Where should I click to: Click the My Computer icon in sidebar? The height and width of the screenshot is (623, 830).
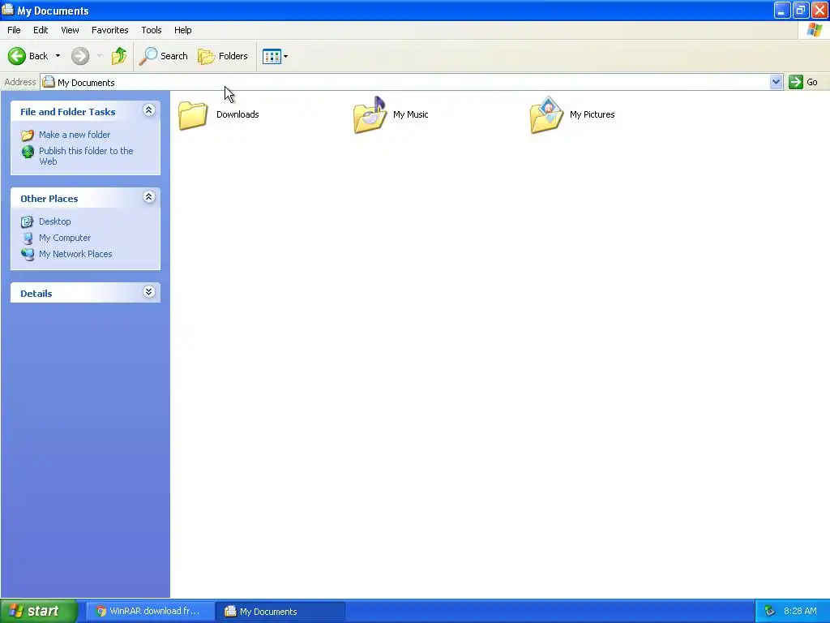pyautogui.click(x=28, y=238)
